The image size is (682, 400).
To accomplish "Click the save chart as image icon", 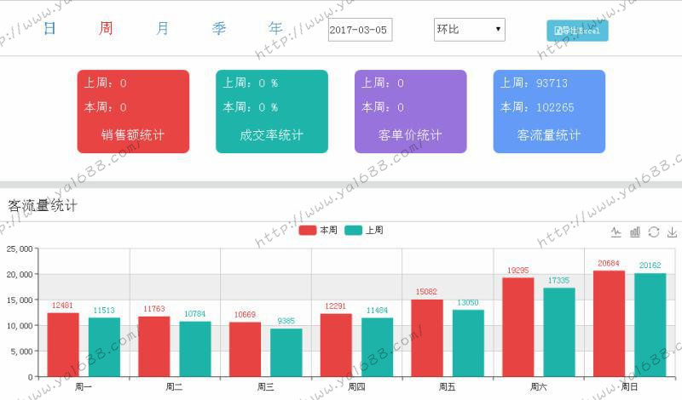I will coord(673,231).
